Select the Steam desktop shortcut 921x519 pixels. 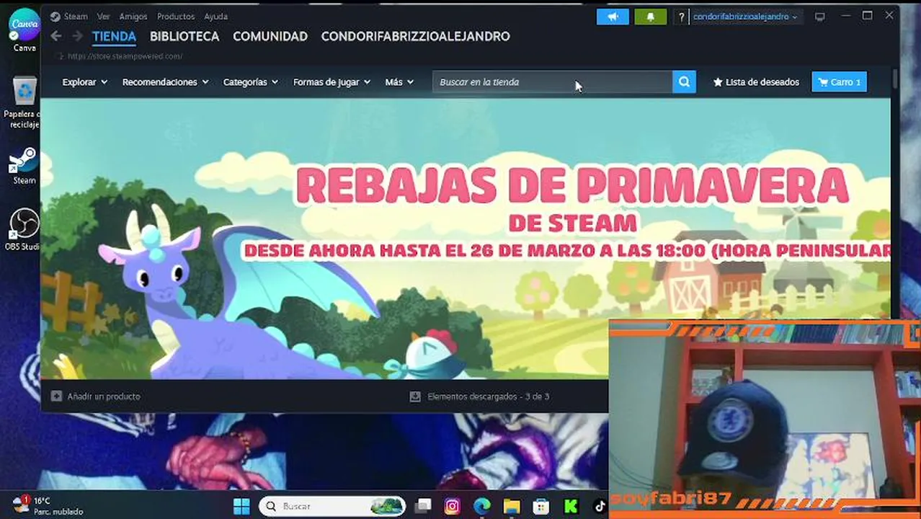click(x=25, y=166)
